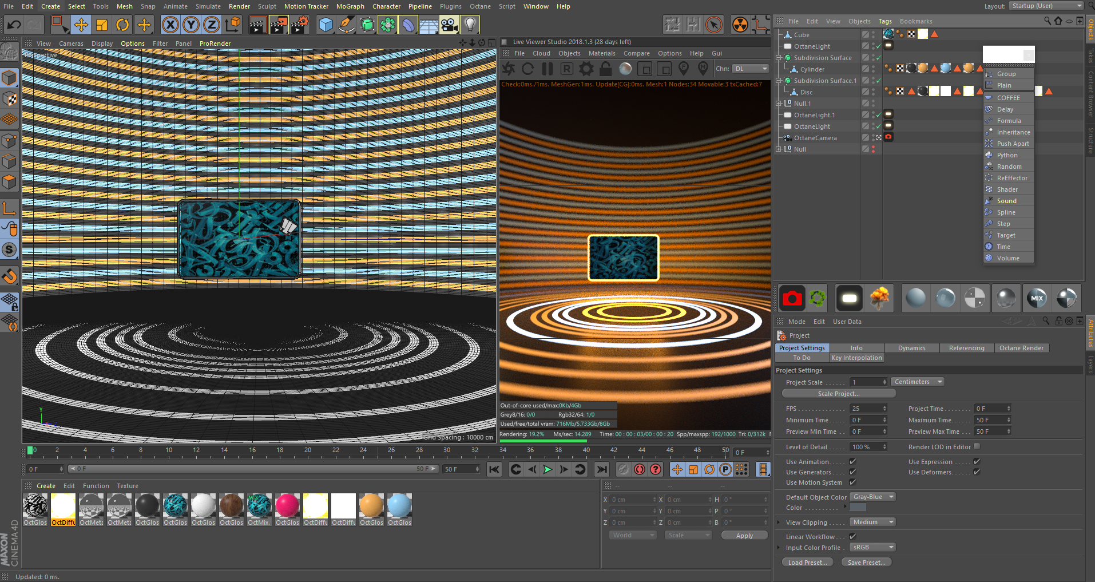Pause rendering in the Live Viewer
Viewport: 1095px width, 582px height.
pos(547,69)
